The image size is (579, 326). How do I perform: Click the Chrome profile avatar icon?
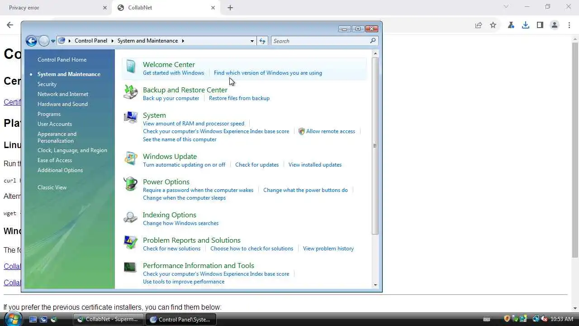(554, 25)
